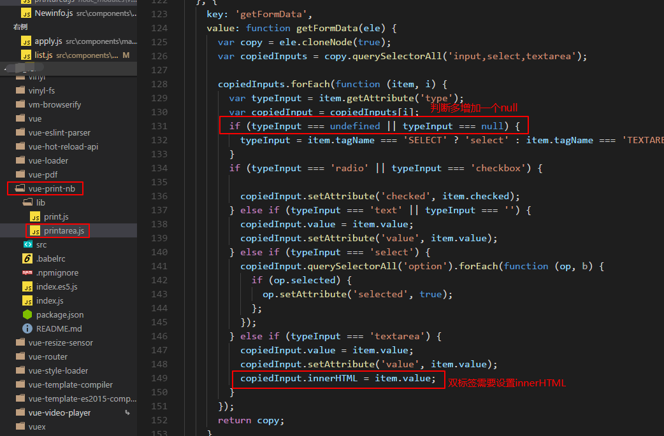This screenshot has height=436, width=664.
Task: Click line number 131 in the gutter
Action: 159,126
